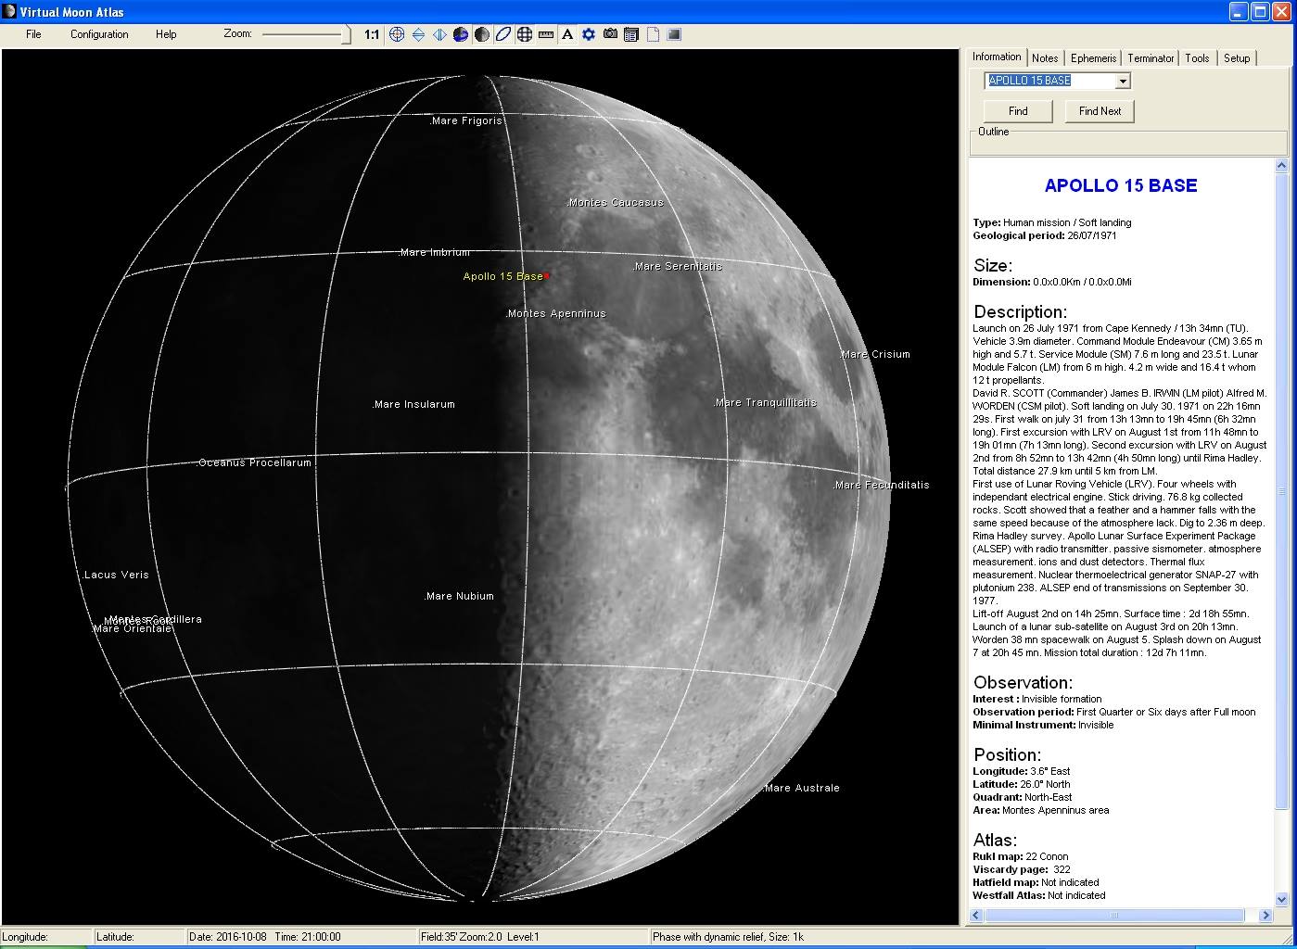Screen dimensions: 1297x949
Task: Click the center-on-target crosshair icon
Action: [x=397, y=34]
